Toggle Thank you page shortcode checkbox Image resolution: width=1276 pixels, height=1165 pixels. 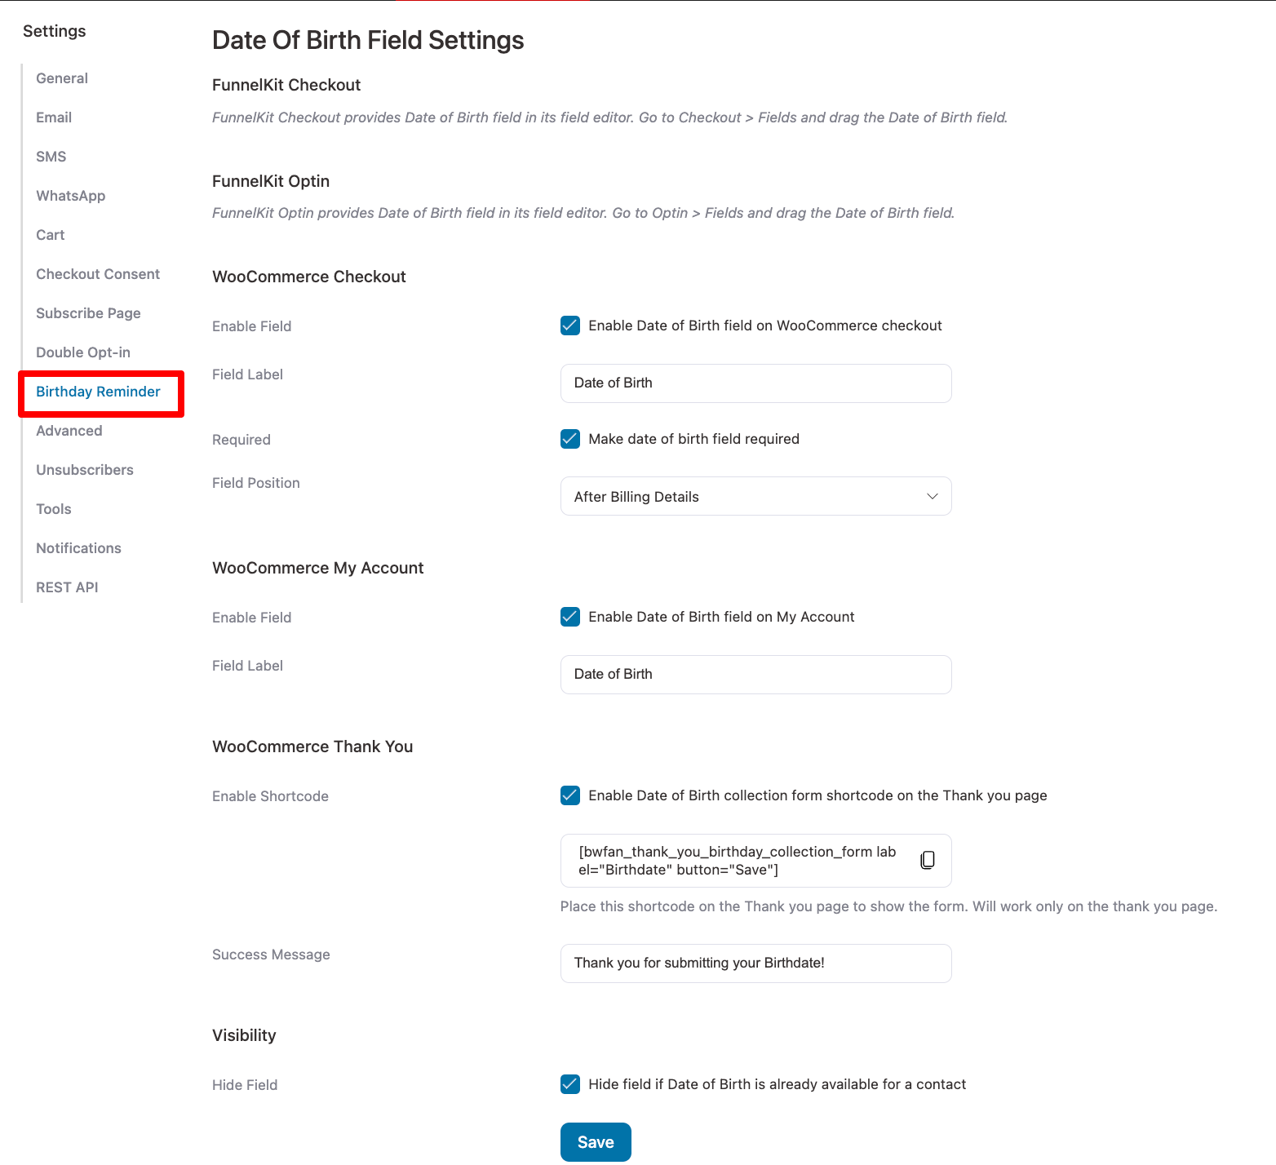click(x=570, y=795)
